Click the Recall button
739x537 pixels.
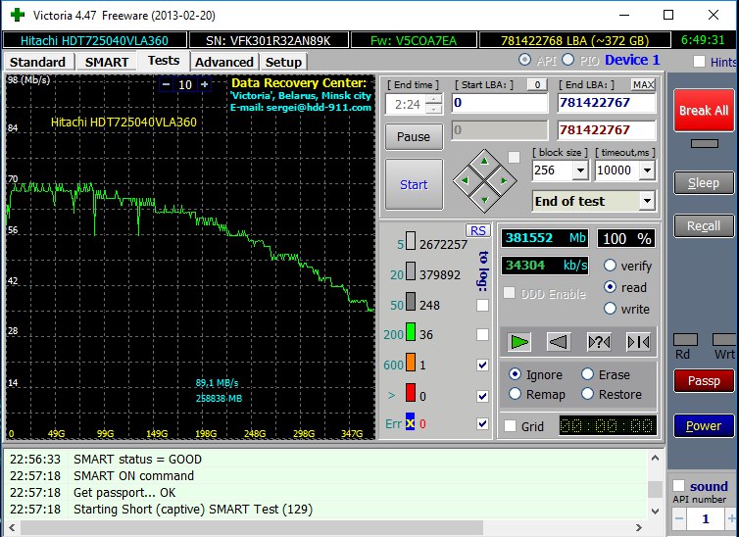coord(704,226)
